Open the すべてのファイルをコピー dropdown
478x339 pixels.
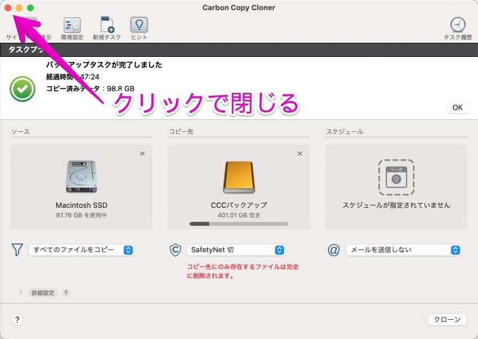point(81,250)
